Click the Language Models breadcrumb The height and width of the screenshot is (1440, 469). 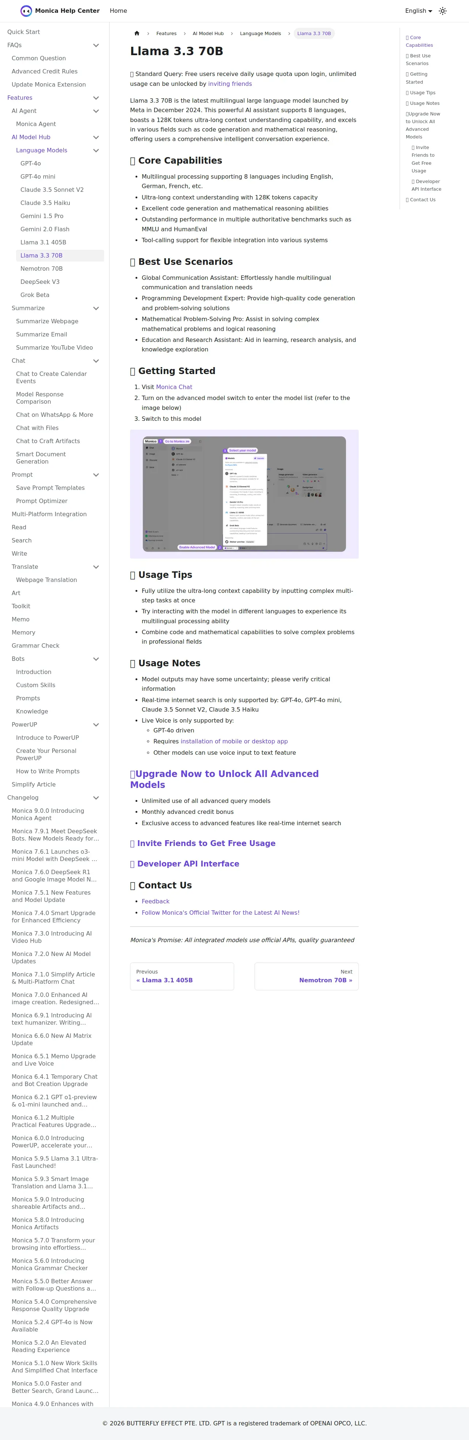(x=260, y=34)
